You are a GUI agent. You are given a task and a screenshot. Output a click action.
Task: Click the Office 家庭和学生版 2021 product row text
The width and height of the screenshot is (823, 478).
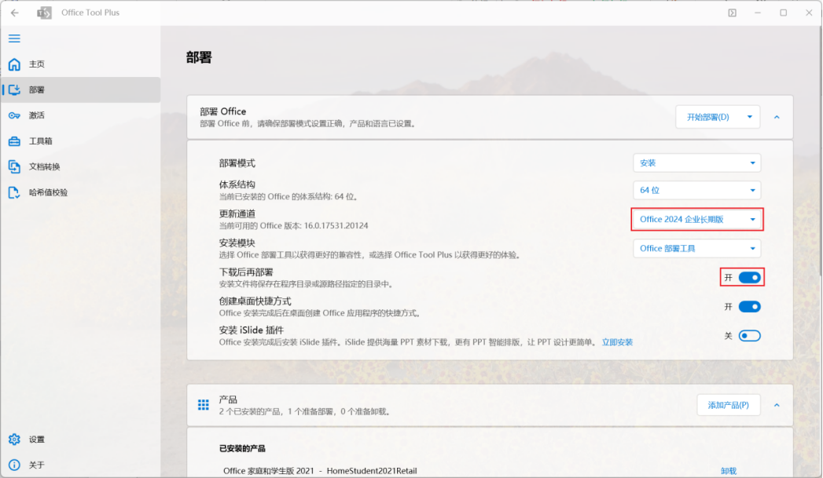tap(320, 471)
